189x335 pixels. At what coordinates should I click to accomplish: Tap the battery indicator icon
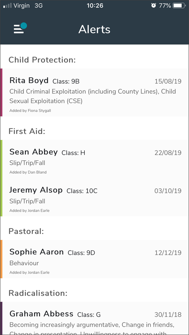pyautogui.click(x=179, y=6)
